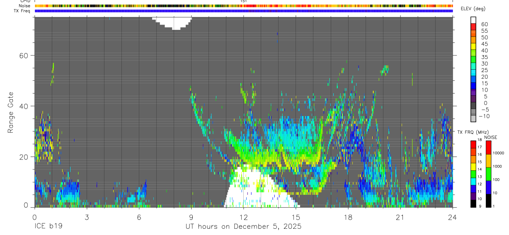
Task: Click the '3' tick on the UT hours axis
Action: [x=87, y=217]
